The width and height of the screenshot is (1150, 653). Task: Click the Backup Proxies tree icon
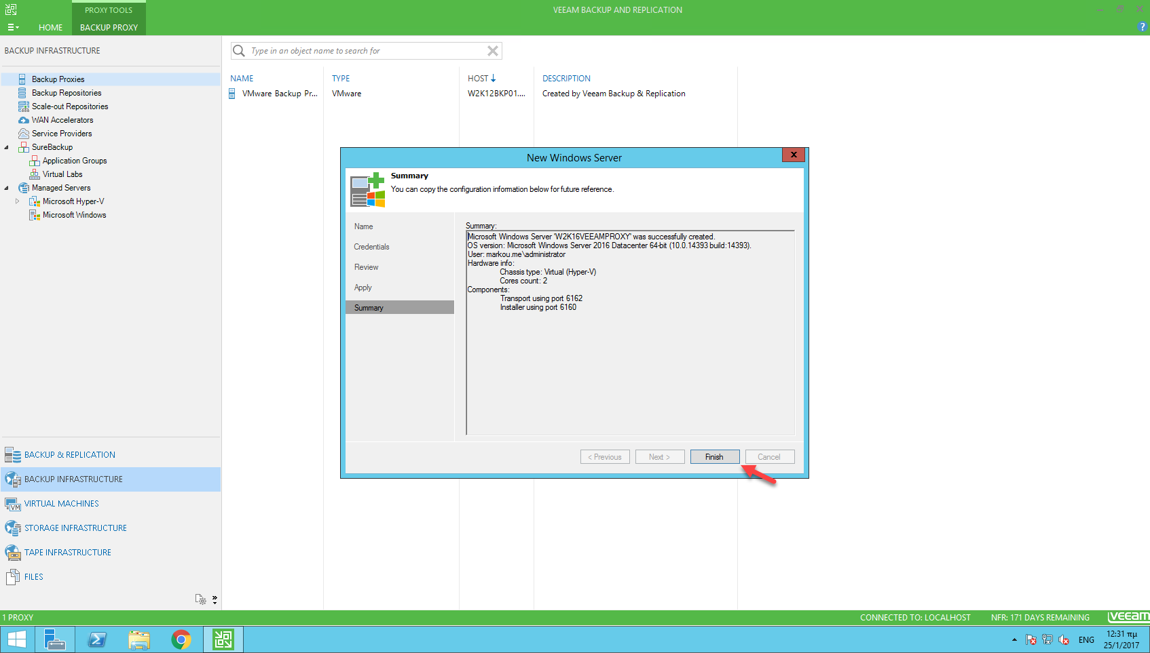(22, 79)
